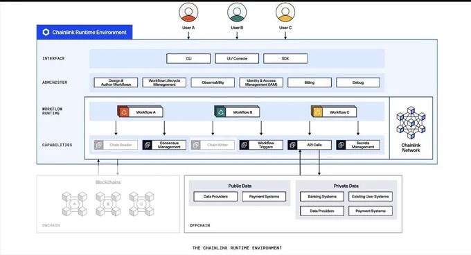The image size is (471, 255).
Task: Click the OFFCHAIN label
Action: click(x=199, y=225)
